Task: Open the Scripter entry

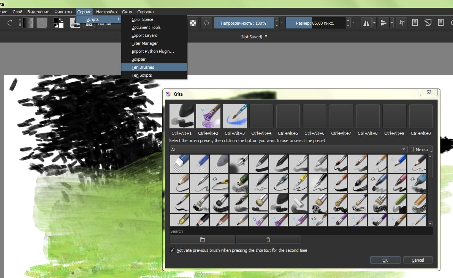Action: click(x=154, y=59)
